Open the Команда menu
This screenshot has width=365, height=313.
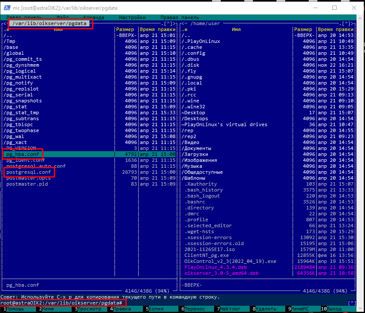(94, 17)
